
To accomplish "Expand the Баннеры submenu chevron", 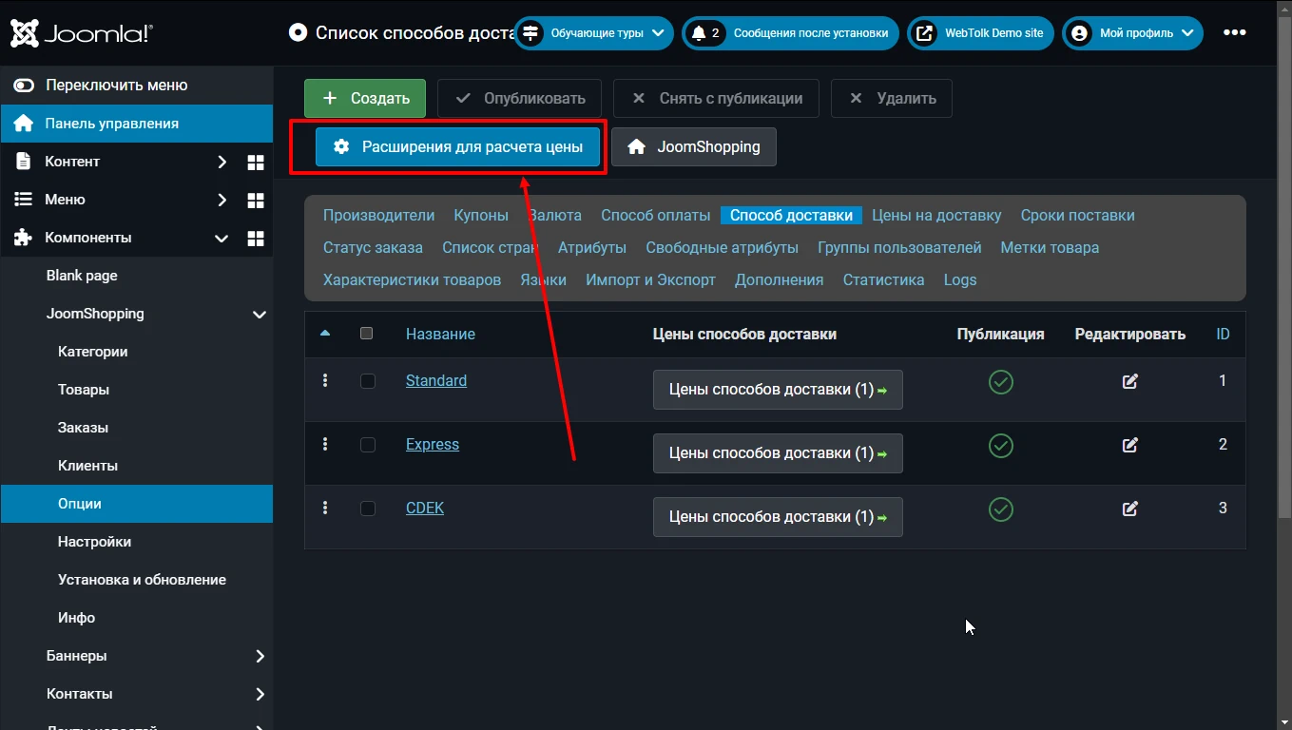I will pos(260,656).
